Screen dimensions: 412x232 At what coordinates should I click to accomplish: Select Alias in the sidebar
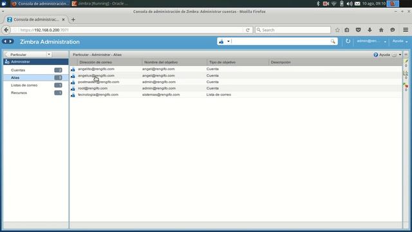[36, 78]
